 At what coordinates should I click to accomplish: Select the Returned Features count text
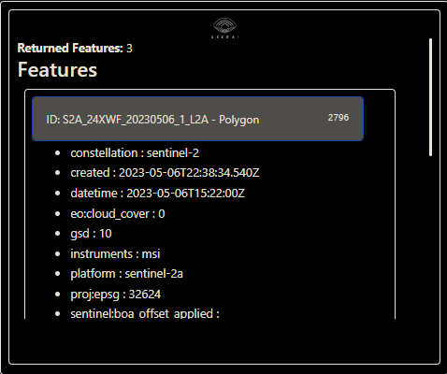75,49
